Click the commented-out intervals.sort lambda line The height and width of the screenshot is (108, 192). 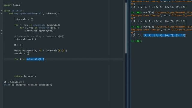[x=39, y=36]
